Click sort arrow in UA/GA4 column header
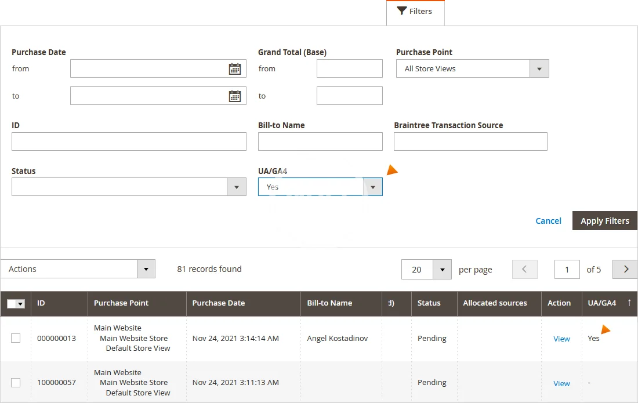The height and width of the screenshot is (403, 638). tap(629, 303)
